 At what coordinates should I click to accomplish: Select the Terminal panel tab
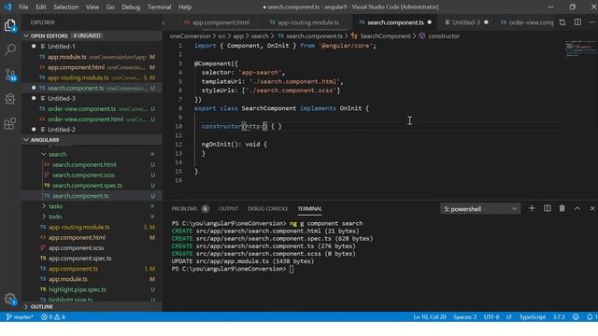pos(309,209)
